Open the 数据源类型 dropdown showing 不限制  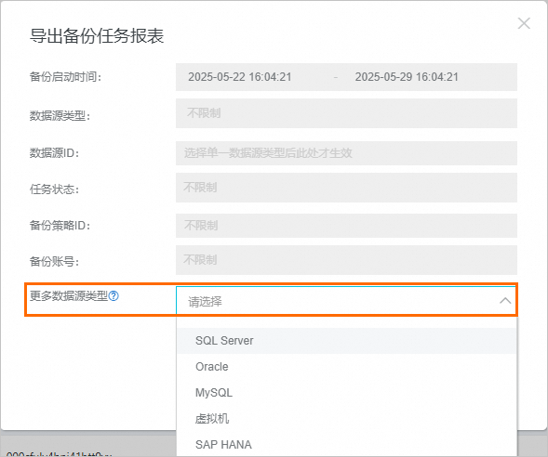[x=346, y=113]
